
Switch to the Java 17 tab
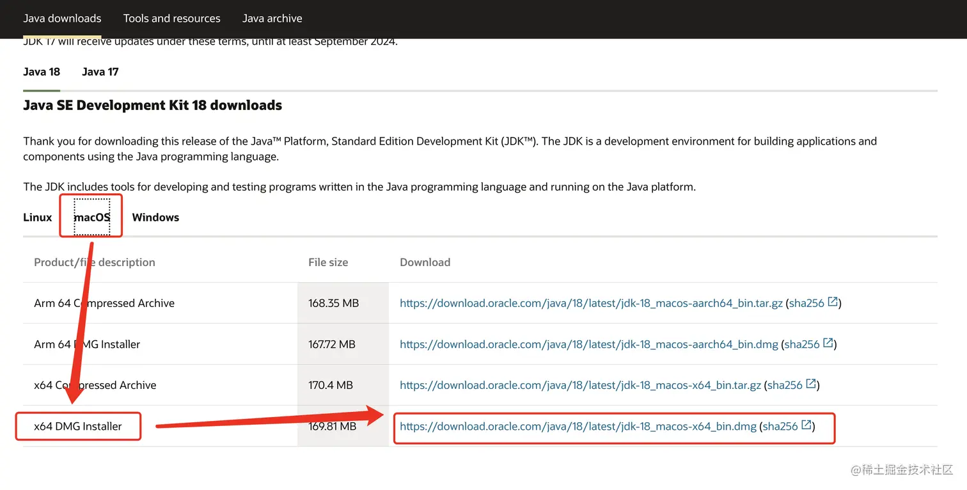(100, 72)
